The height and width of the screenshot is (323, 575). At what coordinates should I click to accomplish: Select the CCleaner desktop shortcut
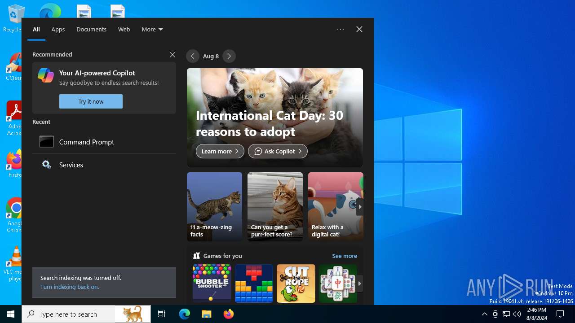point(13,67)
